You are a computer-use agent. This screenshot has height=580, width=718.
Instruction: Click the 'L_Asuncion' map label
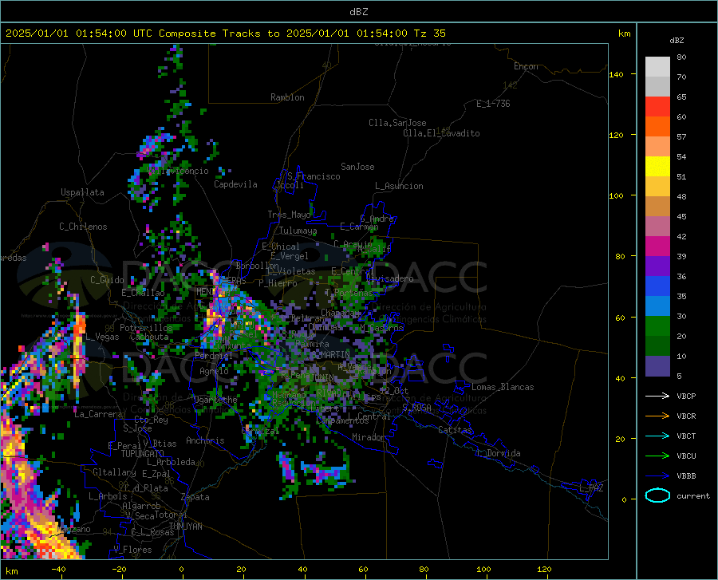[399, 186]
